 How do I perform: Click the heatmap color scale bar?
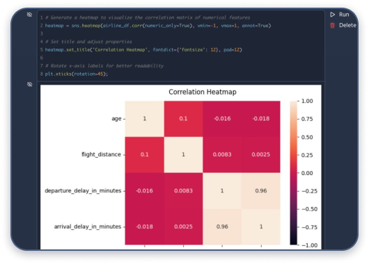point(293,173)
